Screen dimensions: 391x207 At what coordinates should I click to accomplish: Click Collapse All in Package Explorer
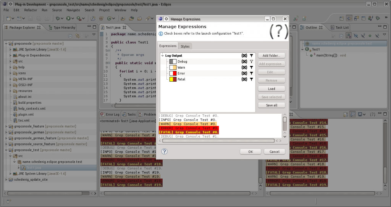tap(70, 36)
